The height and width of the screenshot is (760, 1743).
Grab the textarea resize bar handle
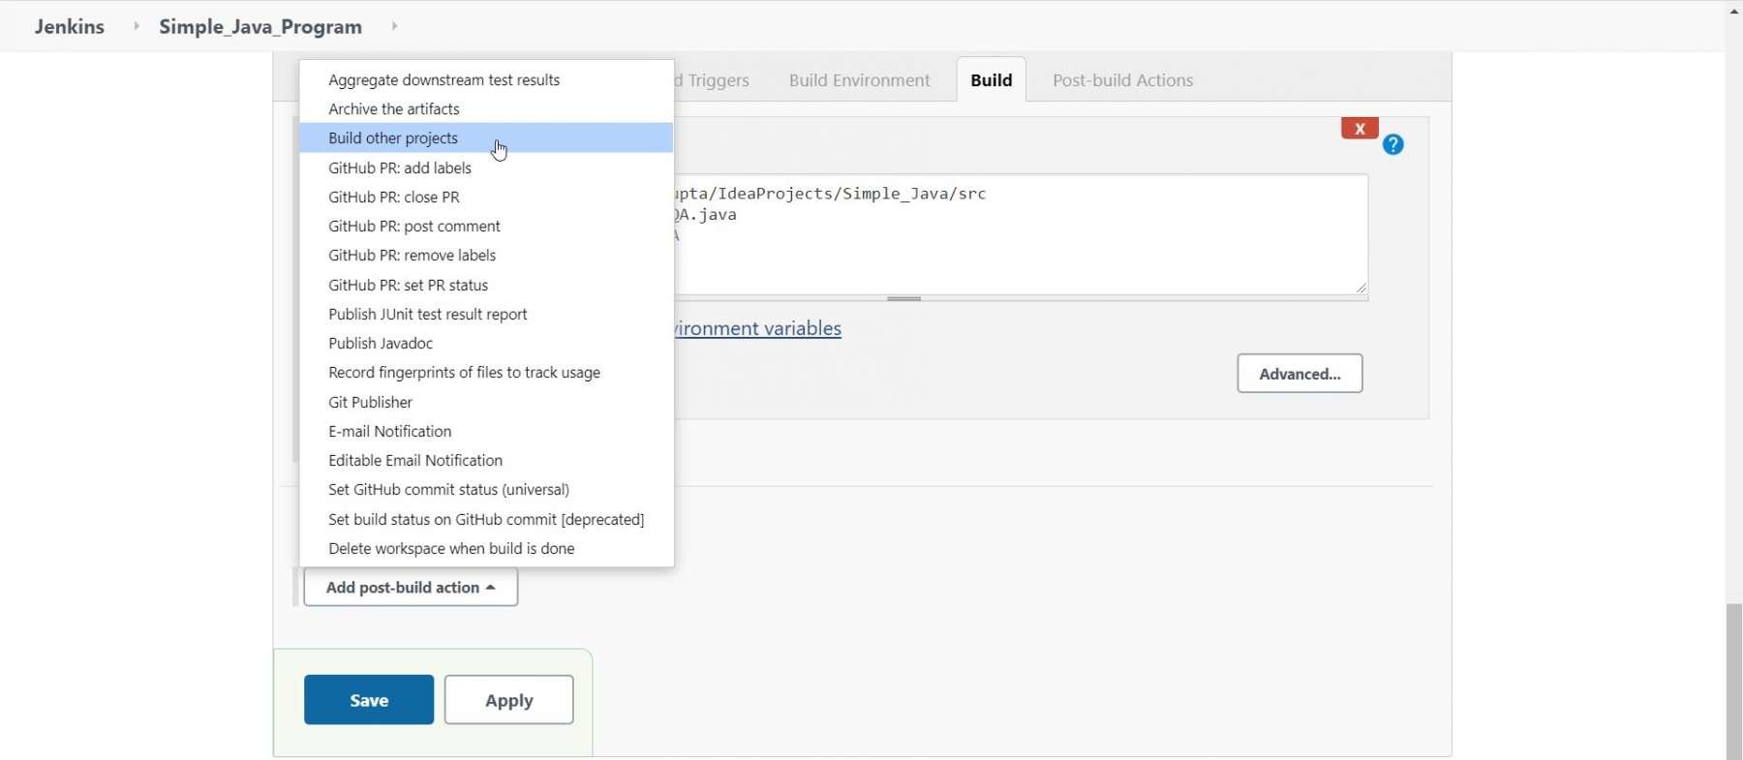pyautogui.click(x=903, y=298)
